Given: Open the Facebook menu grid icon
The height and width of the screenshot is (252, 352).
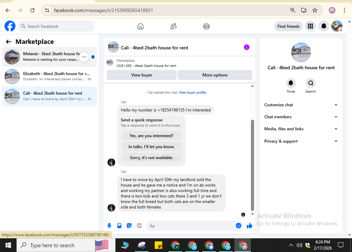Looking at the screenshot, I should [310, 26].
